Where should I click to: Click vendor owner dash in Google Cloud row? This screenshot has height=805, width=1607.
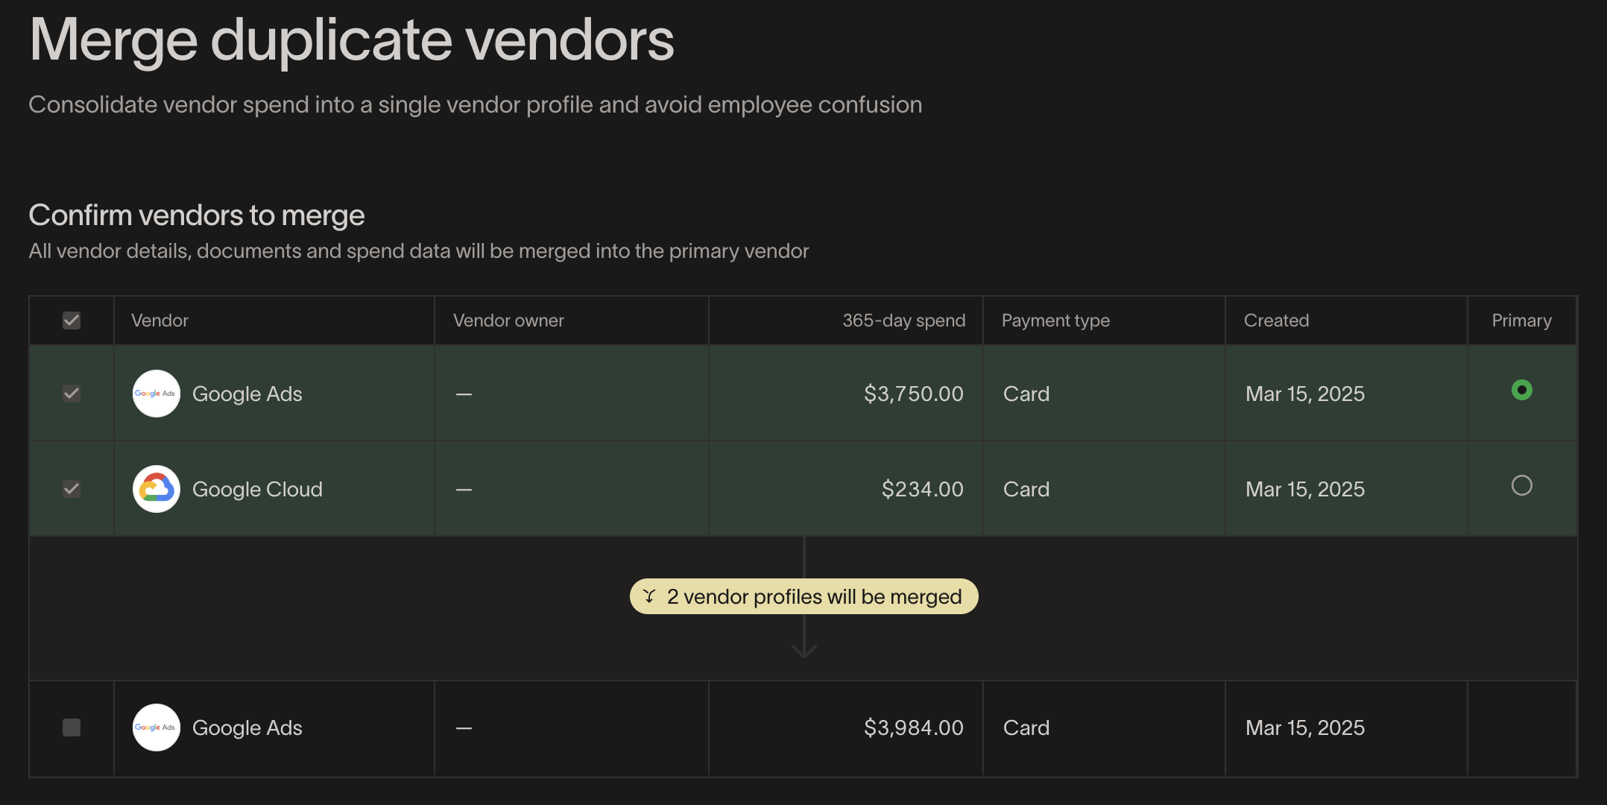[x=464, y=490]
